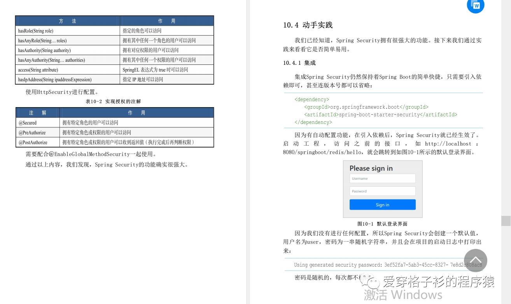The image size is (511, 304).
Task: Click the '@PostAuthorize' cell
Action: coord(38,142)
